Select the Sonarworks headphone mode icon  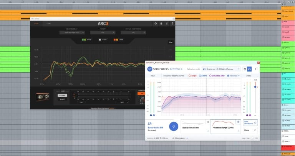pyautogui.click(x=249, y=69)
